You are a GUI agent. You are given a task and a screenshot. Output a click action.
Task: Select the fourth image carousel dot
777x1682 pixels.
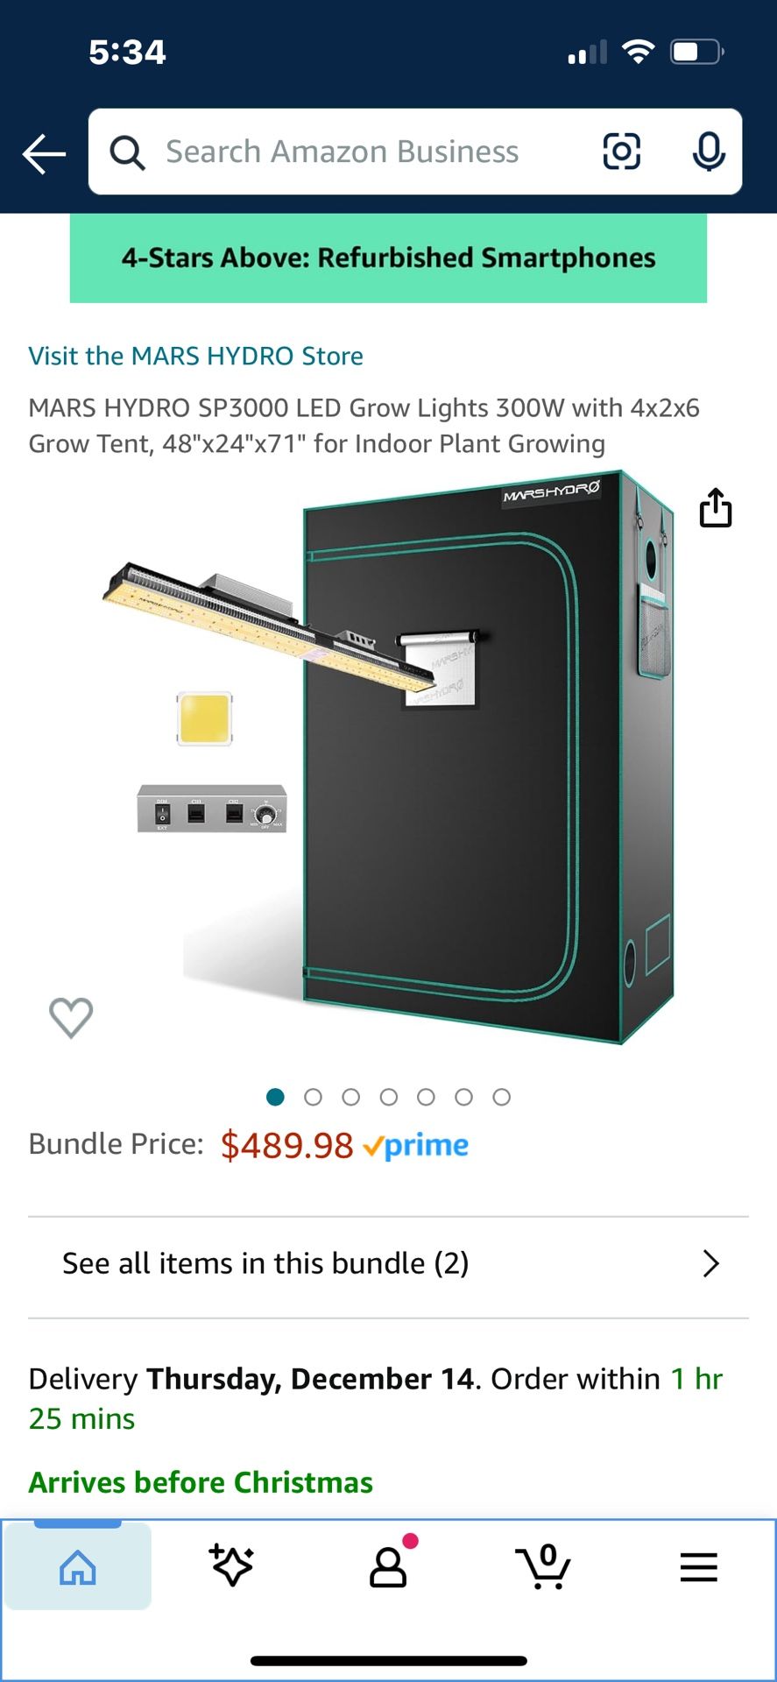tap(389, 1097)
